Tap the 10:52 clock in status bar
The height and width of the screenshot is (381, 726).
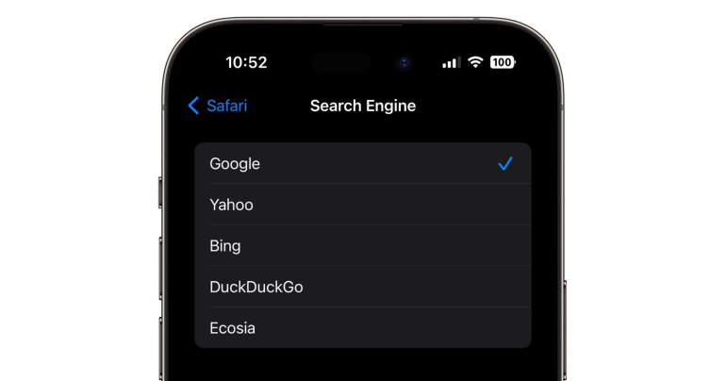[x=246, y=62]
